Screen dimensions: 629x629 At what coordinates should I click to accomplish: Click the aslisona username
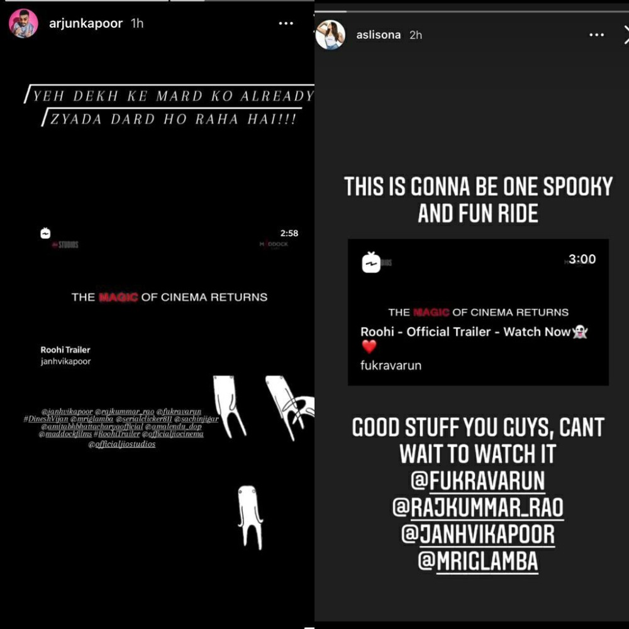379,35
